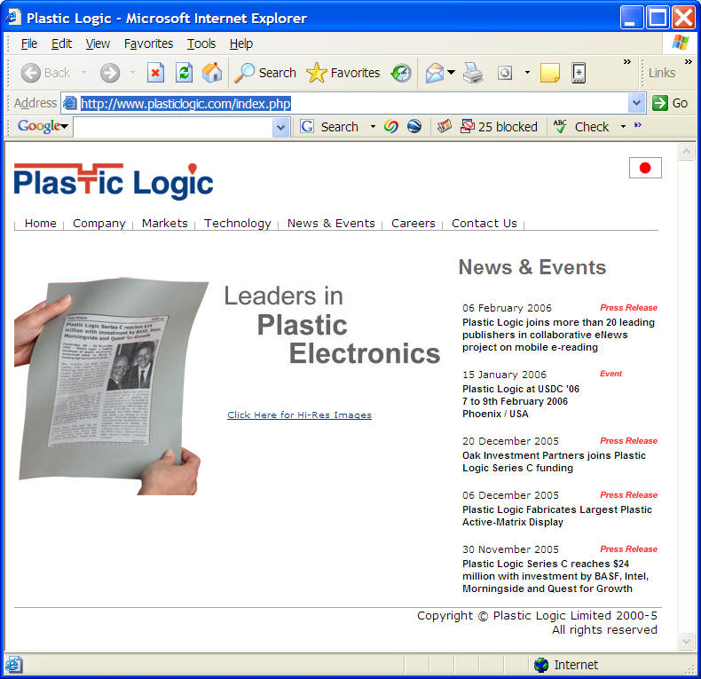Go to the Home site navigation link

click(x=40, y=223)
